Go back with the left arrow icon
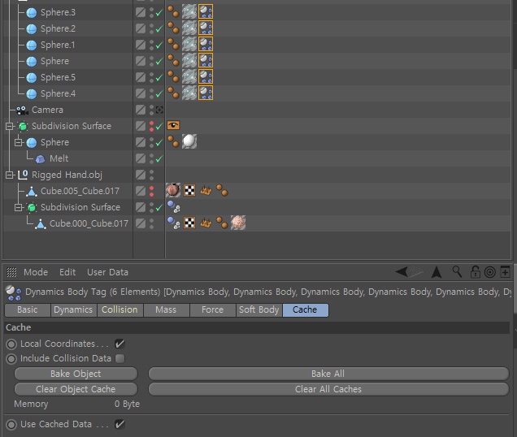Screen dimensions: 517x437 pos(402,272)
